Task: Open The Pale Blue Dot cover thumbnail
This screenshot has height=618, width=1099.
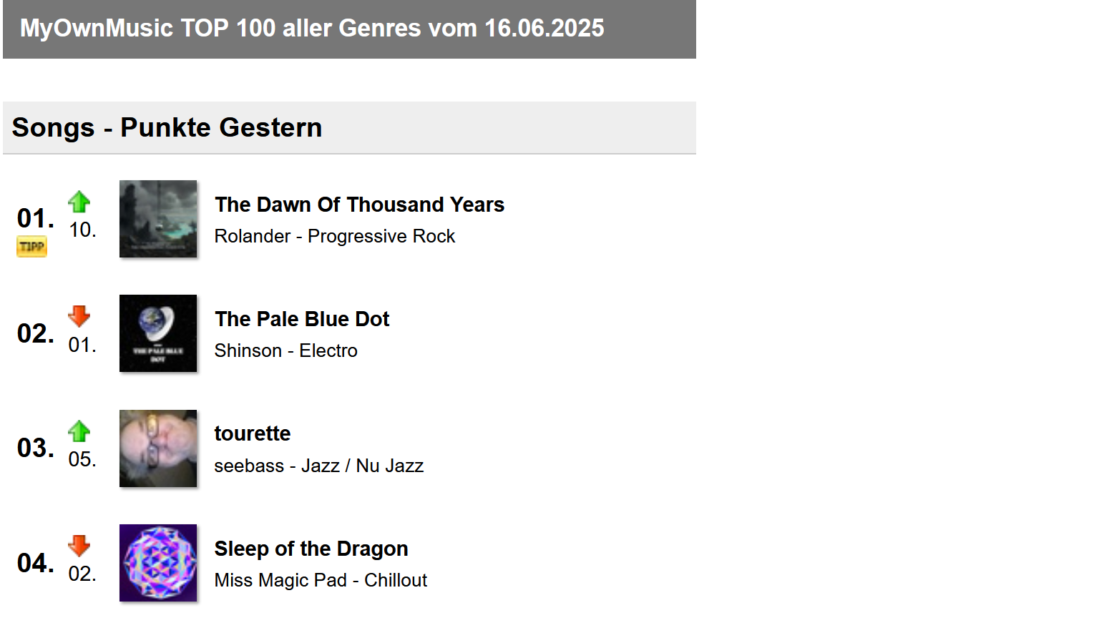Action: (158, 333)
